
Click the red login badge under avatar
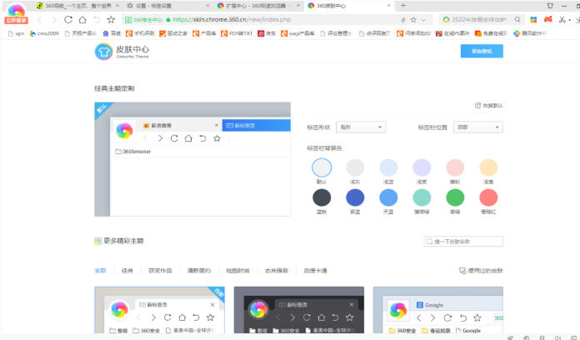point(17,20)
